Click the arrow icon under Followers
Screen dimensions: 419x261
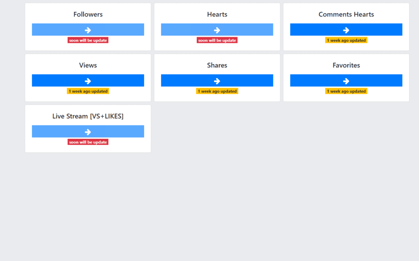click(88, 30)
